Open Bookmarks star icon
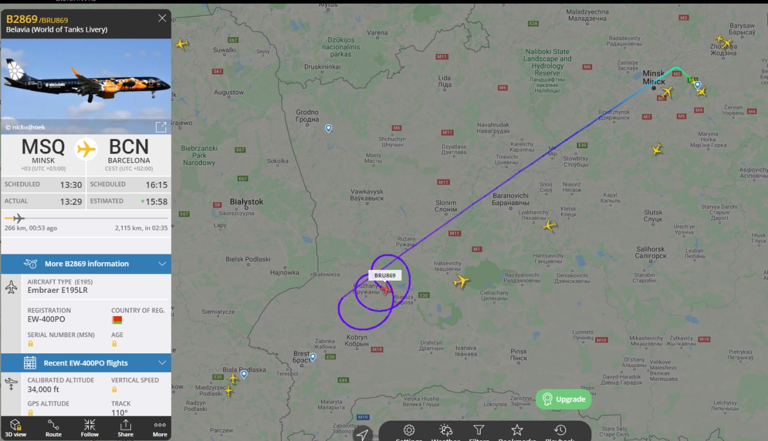 pyautogui.click(x=517, y=431)
